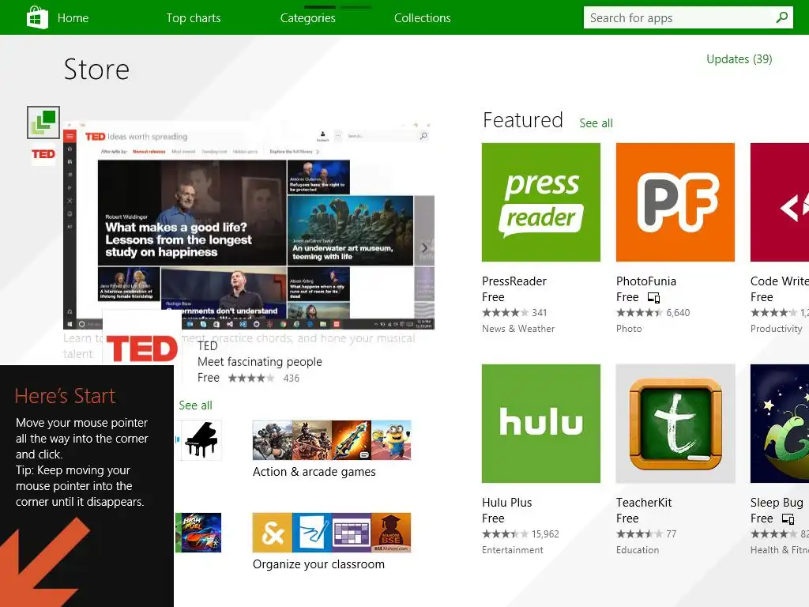Click the small TED thumbnail icon
Viewport: 809px width, 607px height.
click(x=43, y=154)
